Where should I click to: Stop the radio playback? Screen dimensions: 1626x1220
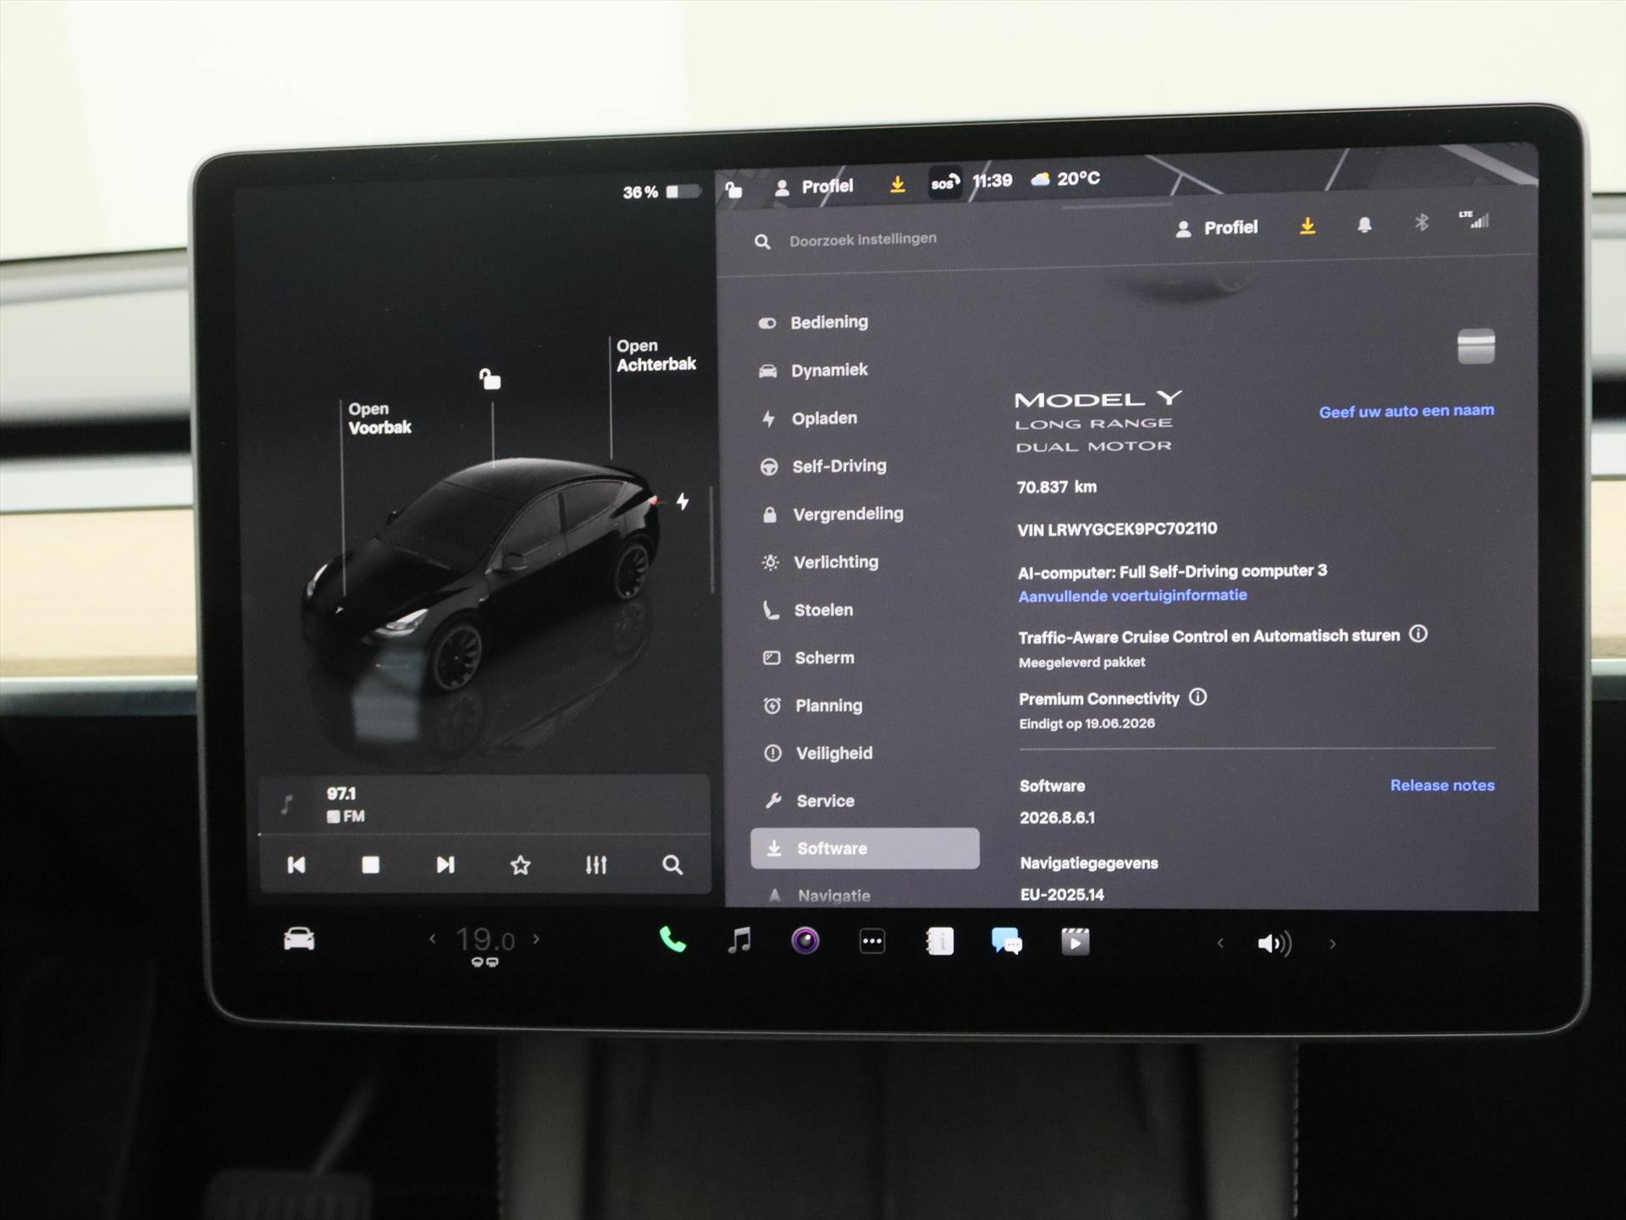tap(370, 865)
